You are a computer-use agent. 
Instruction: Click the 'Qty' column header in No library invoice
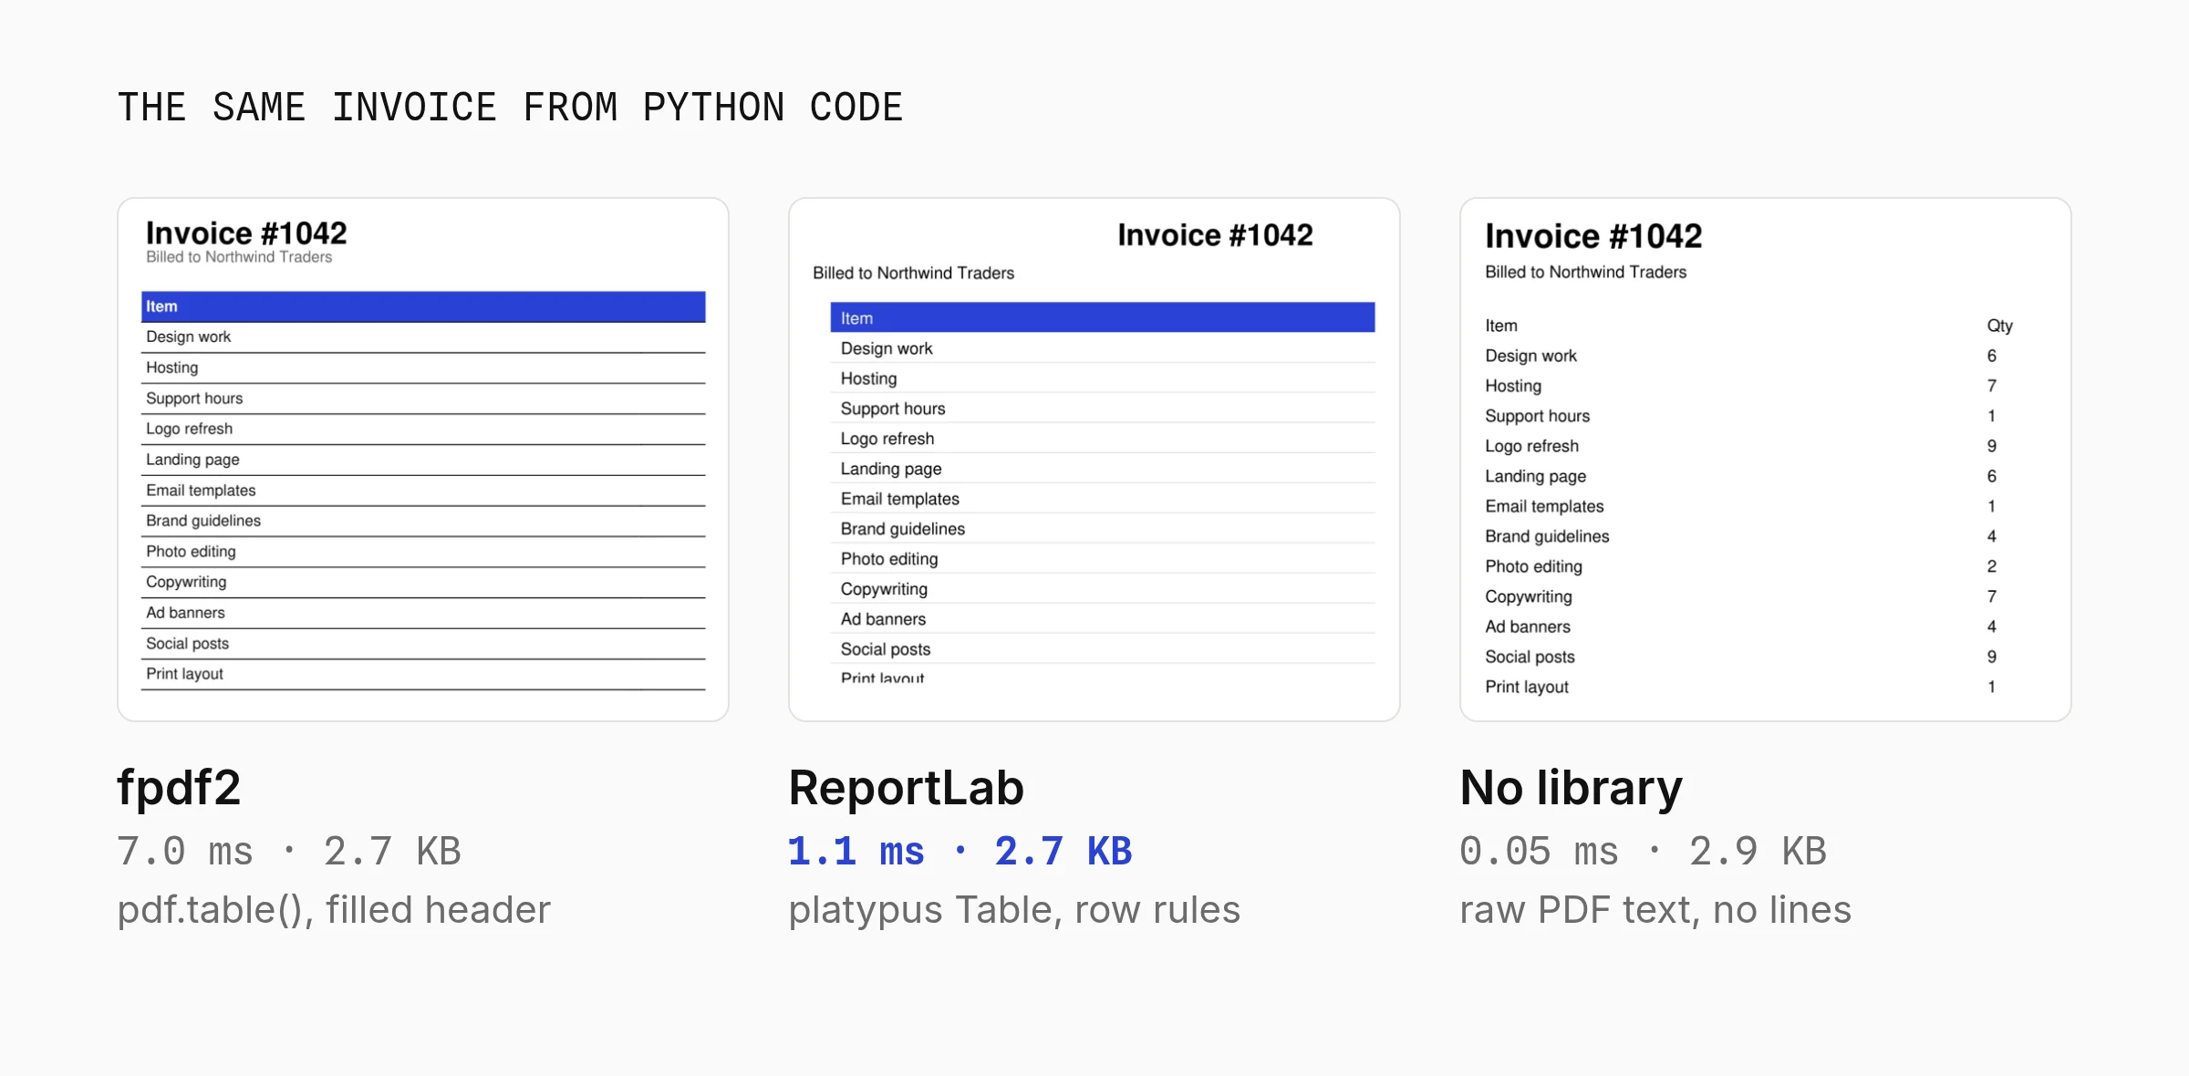pyautogui.click(x=1999, y=326)
